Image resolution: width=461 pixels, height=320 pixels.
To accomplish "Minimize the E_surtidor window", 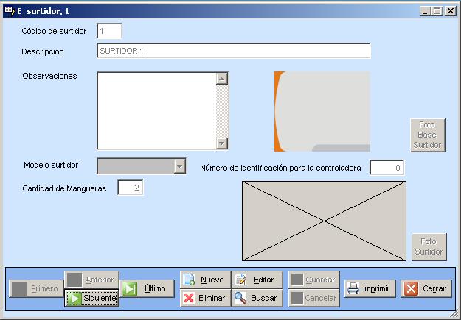I will click(x=425, y=11).
